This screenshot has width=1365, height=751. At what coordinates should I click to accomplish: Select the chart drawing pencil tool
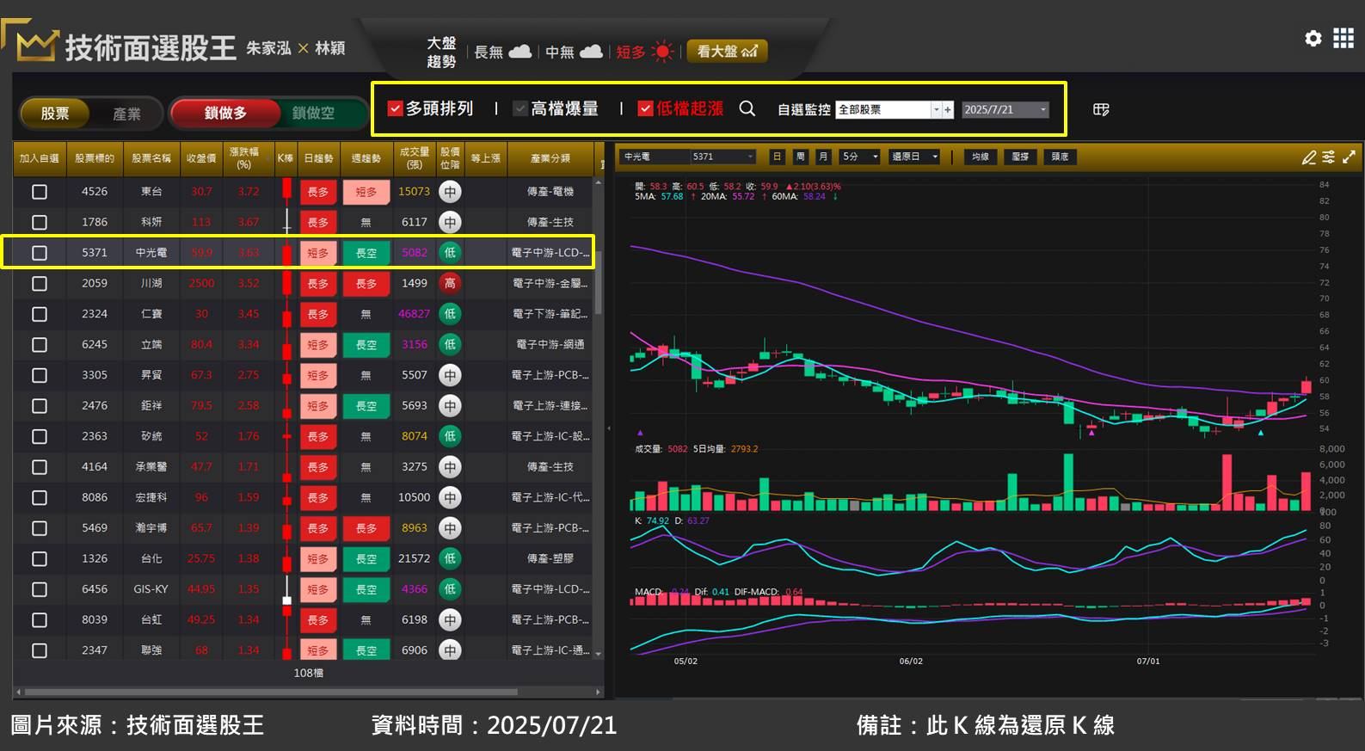(1309, 157)
